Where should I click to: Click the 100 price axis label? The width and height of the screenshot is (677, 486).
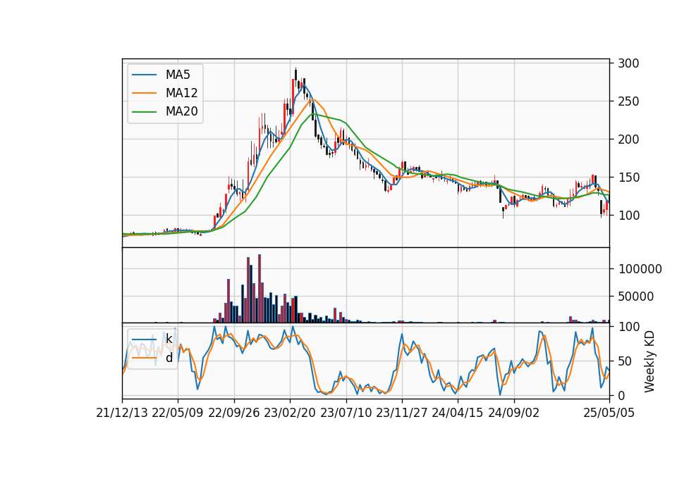[x=628, y=216]
